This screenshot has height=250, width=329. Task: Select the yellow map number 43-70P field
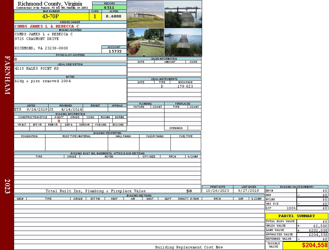tap(51, 16)
